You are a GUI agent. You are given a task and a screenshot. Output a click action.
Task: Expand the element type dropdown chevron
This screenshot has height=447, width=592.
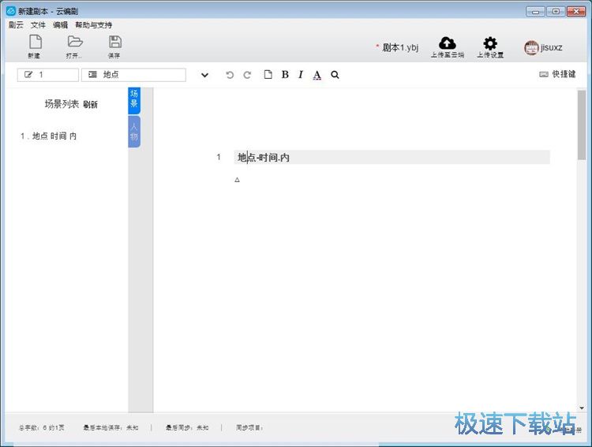[x=204, y=75]
